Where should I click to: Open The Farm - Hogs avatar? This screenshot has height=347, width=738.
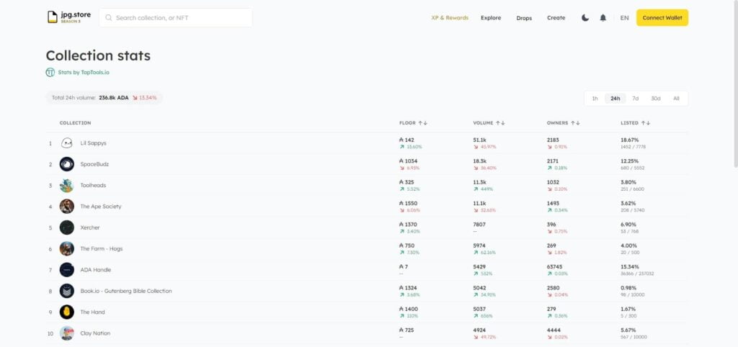pyautogui.click(x=67, y=248)
